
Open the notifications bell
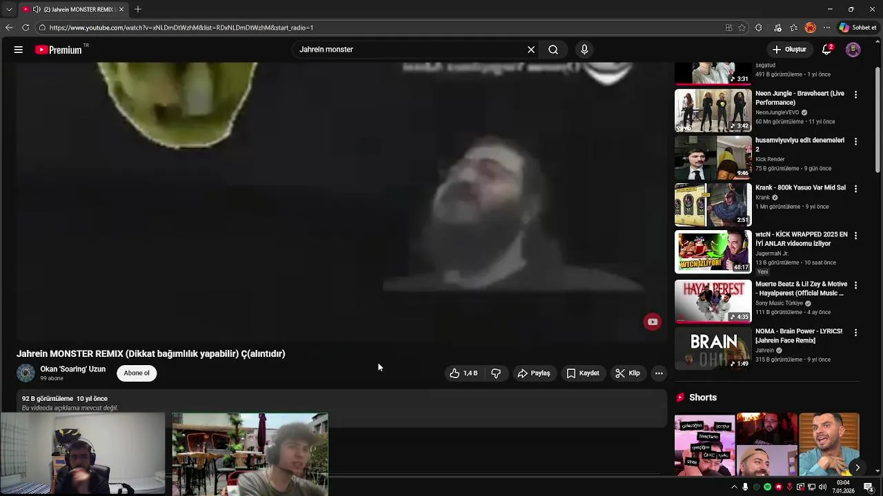(826, 50)
